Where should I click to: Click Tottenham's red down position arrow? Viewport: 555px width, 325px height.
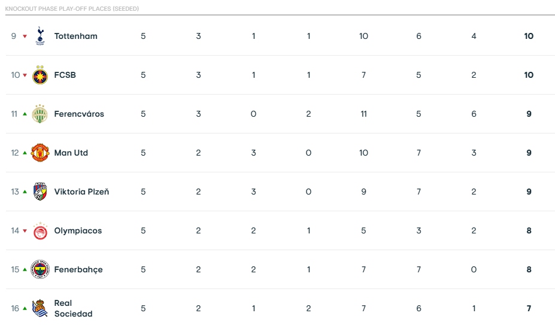(x=25, y=36)
